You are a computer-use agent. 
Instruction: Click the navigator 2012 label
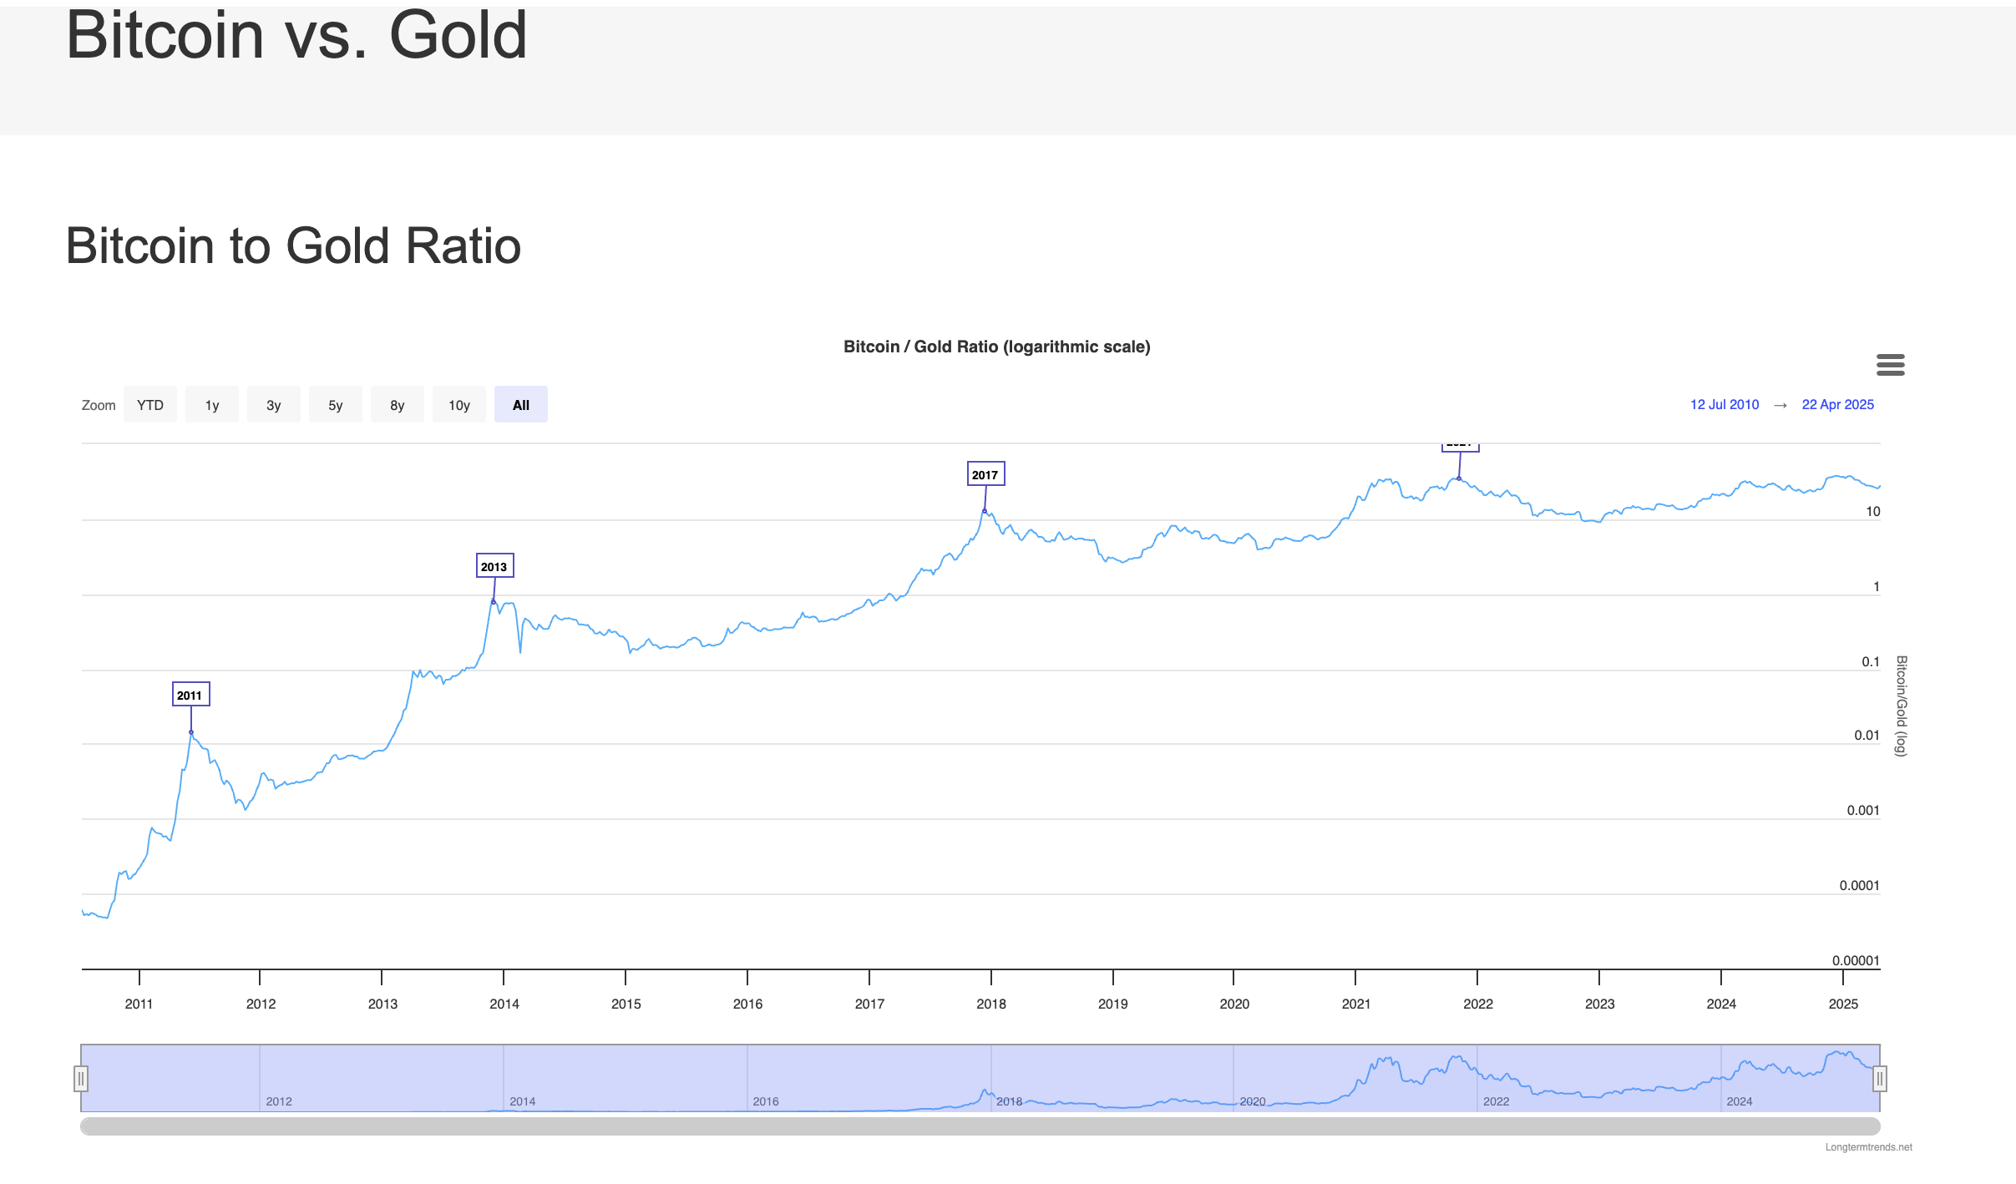279,1101
